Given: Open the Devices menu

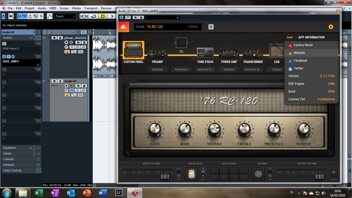Looking at the screenshot, I should point(106,8).
